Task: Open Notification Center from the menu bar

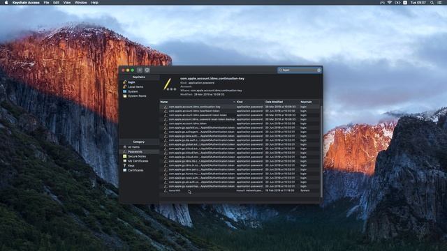Action: click(439, 3)
